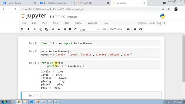Insert cell below with plus icon
Screen dimensions: 185x104
pyautogui.click(x=28, y=29)
